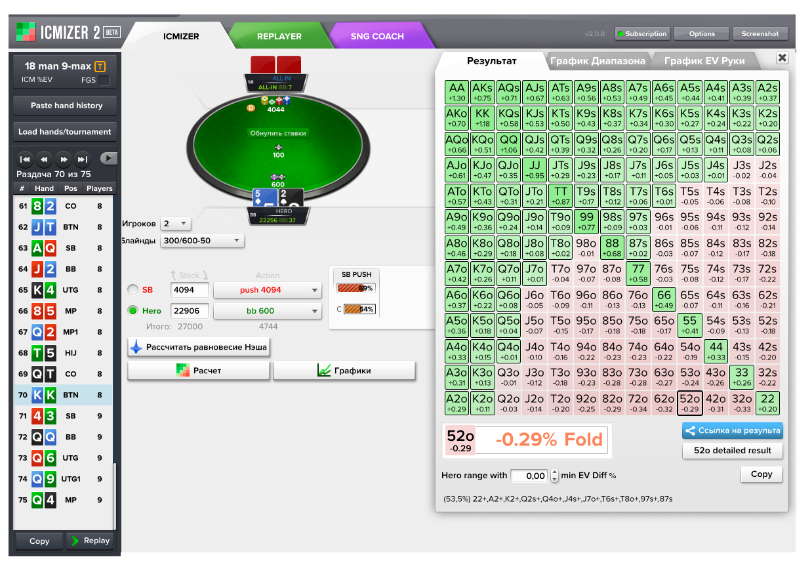Open the Результат tab

coord(492,60)
